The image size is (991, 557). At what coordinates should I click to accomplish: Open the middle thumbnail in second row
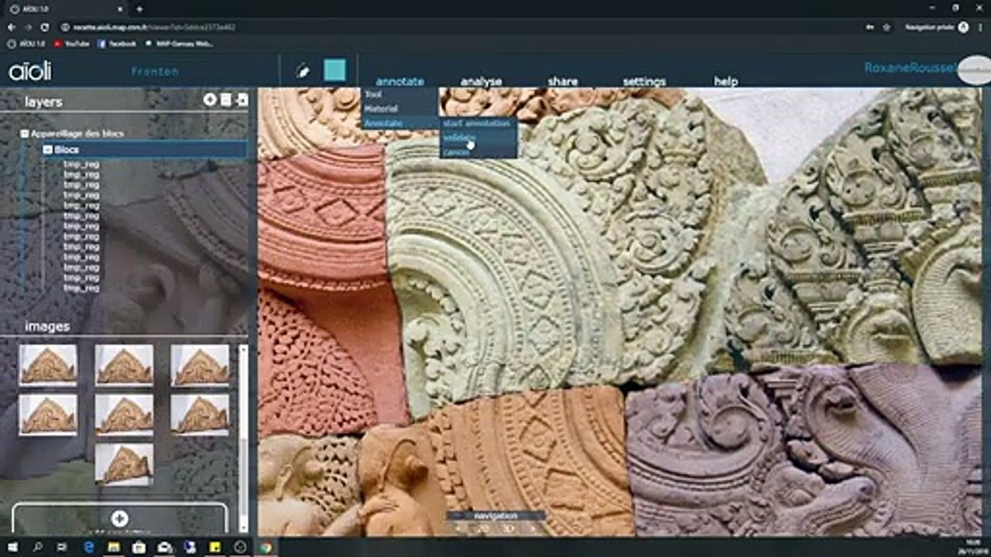pyautogui.click(x=124, y=415)
